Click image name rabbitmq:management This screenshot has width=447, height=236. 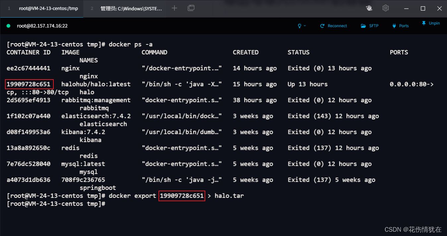coord(96,100)
